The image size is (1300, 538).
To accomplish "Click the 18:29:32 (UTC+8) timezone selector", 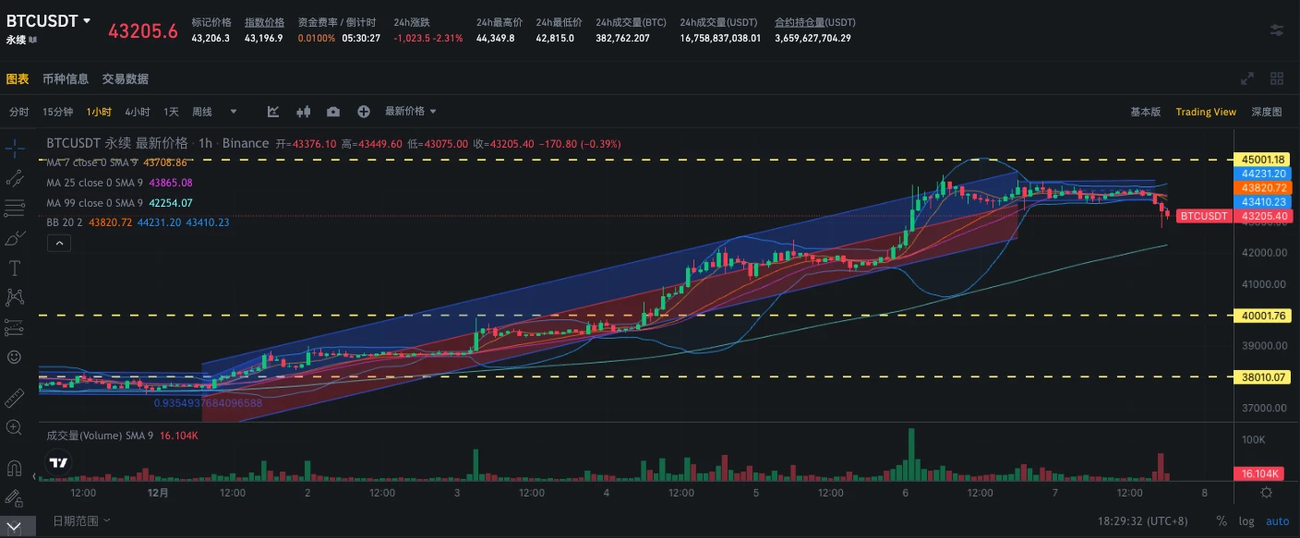I will coord(1143,521).
